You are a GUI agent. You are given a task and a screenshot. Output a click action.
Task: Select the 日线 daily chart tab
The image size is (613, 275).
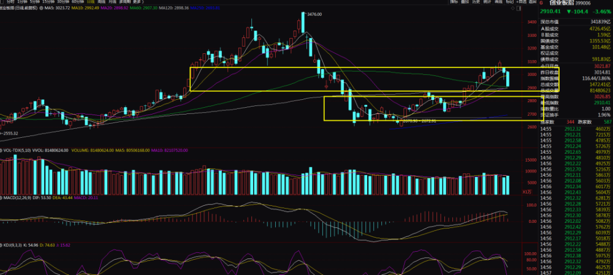coord(91,2)
